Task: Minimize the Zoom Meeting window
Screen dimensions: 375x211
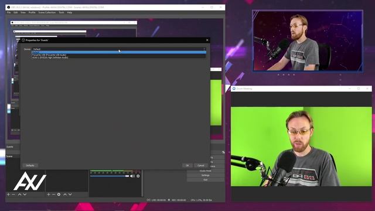Action: pos(350,89)
